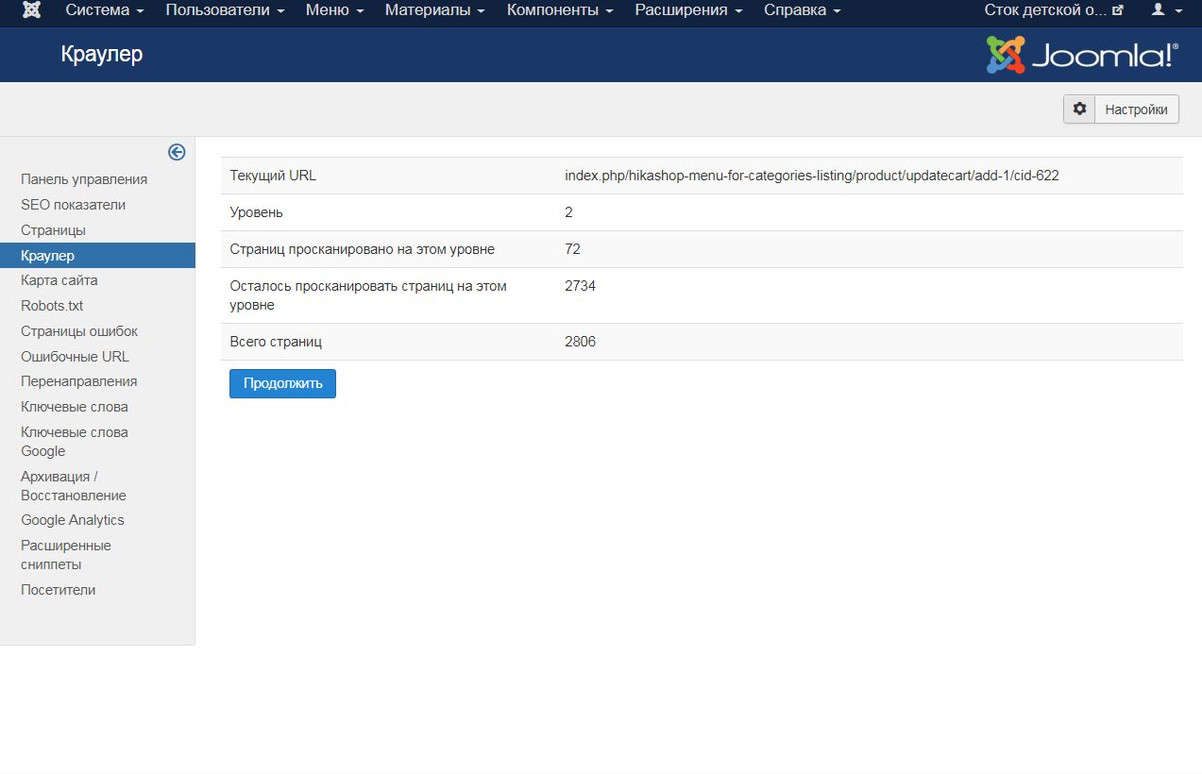Click the scanned pages value 72
The image size is (1202, 774).
572,249
